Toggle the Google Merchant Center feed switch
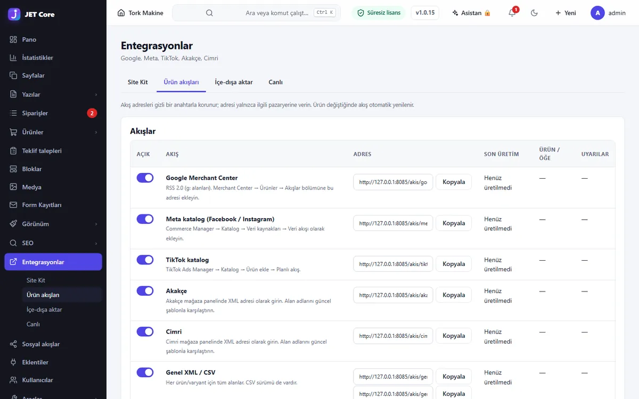The height and width of the screenshot is (399, 639). tap(145, 178)
